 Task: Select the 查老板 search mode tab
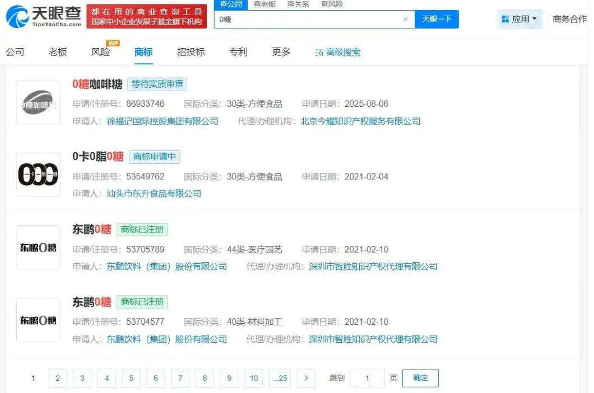coord(264,4)
